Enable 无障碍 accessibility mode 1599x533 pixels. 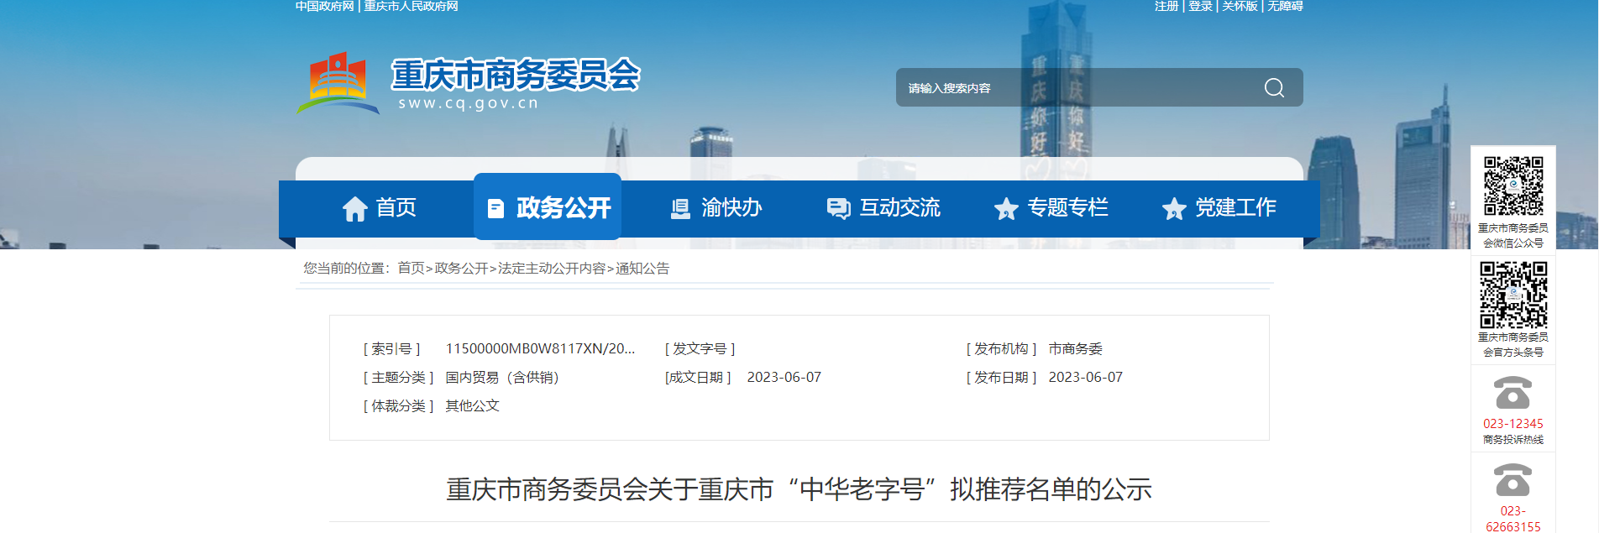1285,7
